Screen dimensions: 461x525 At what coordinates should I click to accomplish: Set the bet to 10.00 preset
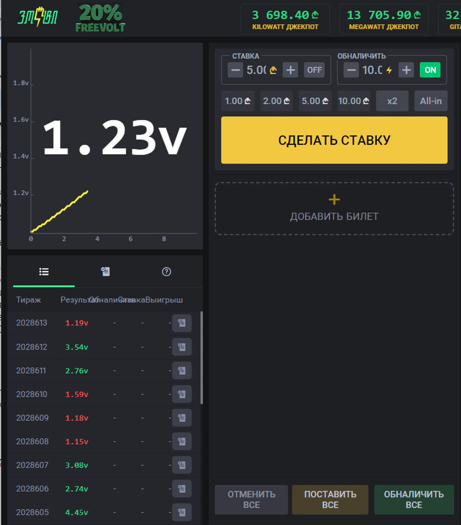coord(354,101)
